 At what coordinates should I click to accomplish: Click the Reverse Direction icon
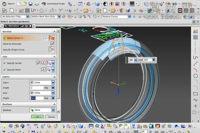point(53,44)
